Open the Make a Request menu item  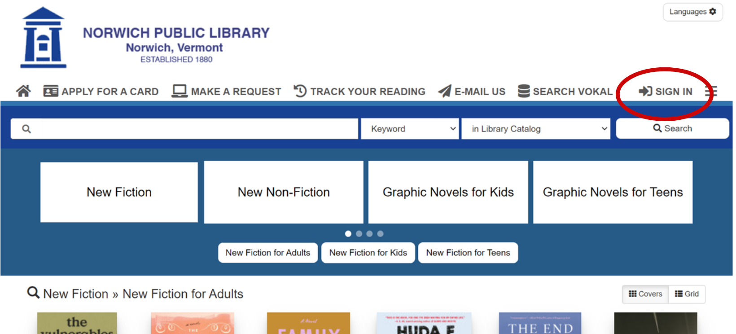[x=227, y=91]
